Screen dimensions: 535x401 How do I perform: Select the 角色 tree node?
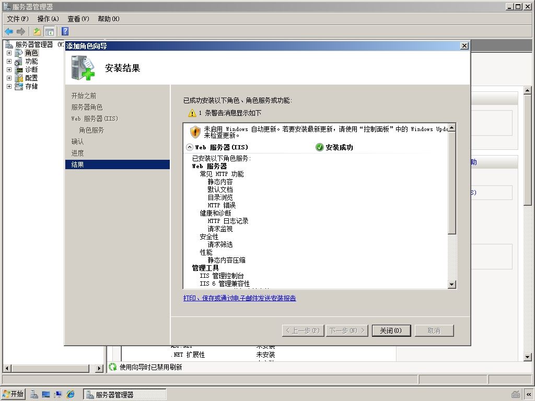click(31, 53)
